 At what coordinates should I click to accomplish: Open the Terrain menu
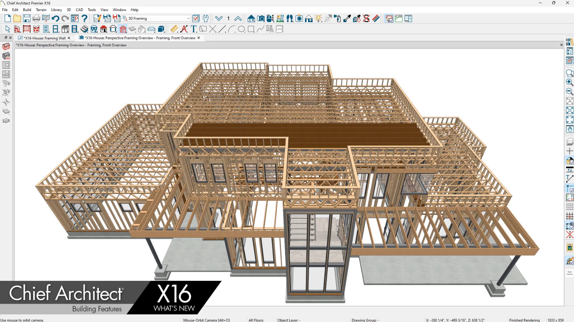pos(41,10)
